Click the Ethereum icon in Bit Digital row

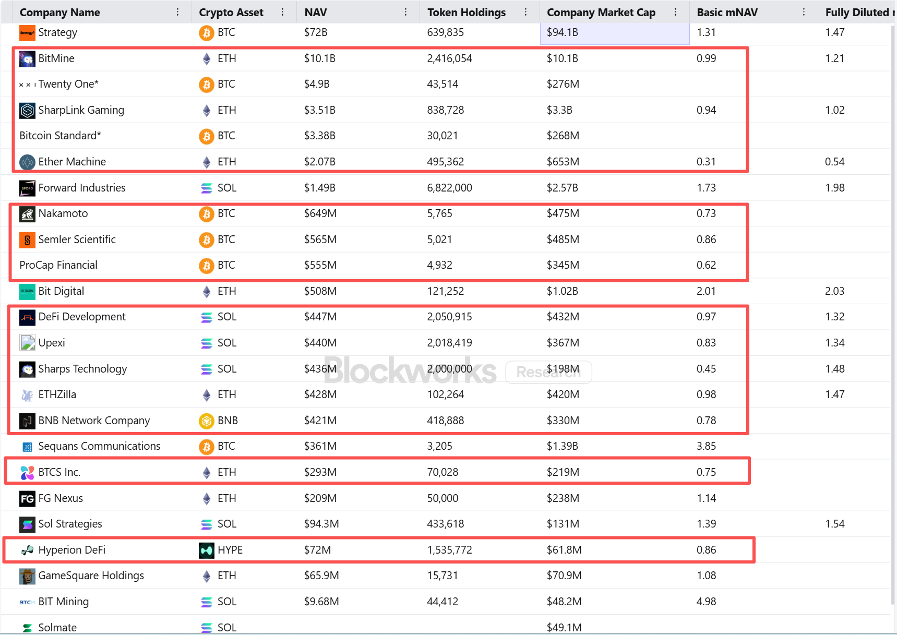[207, 292]
